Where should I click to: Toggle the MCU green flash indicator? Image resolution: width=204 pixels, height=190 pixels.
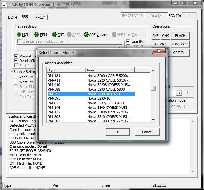19,35
